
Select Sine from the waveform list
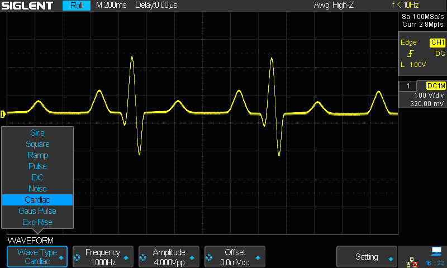(x=37, y=133)
